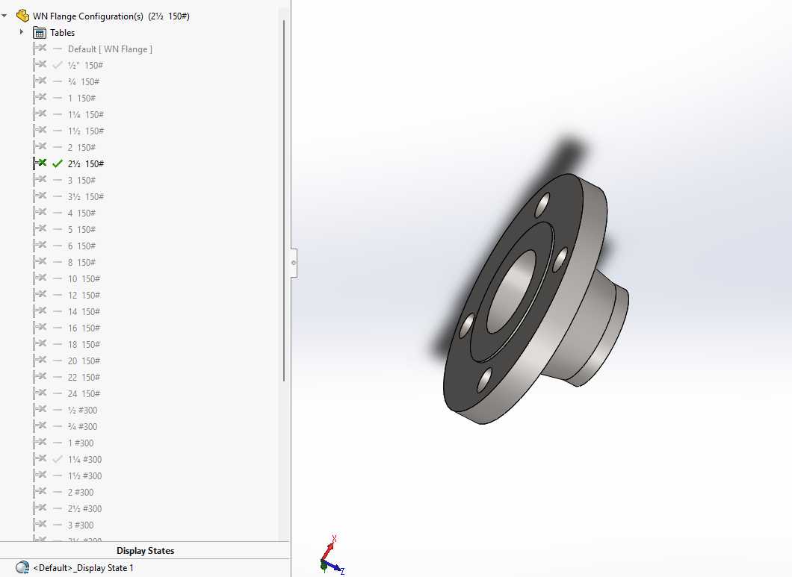Click the configuration icon of 2½ 150#
792x577 pixels.
pos(40,163)
